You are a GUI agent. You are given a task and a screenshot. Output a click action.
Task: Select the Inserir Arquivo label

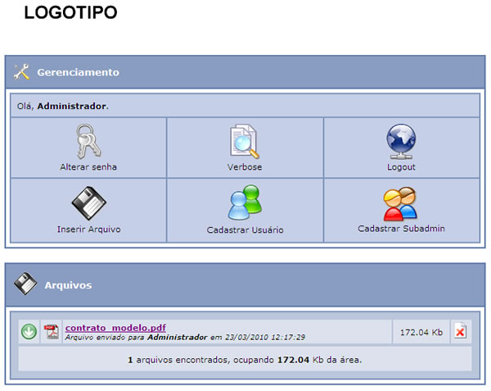point(89,230)
